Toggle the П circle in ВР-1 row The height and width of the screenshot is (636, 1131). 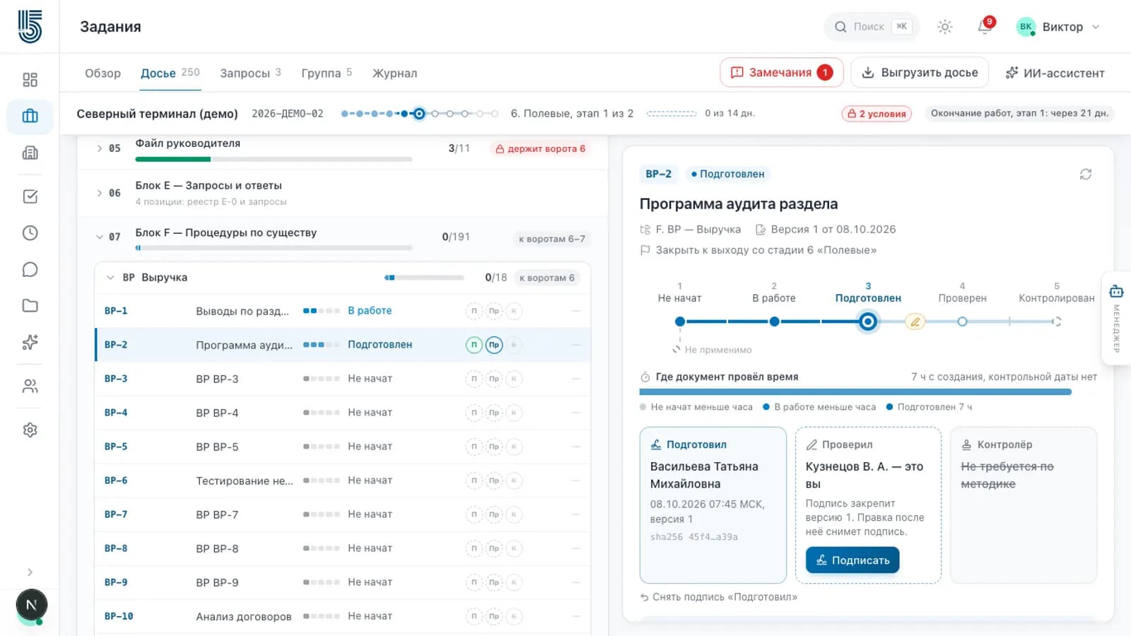tap(474, 311)
